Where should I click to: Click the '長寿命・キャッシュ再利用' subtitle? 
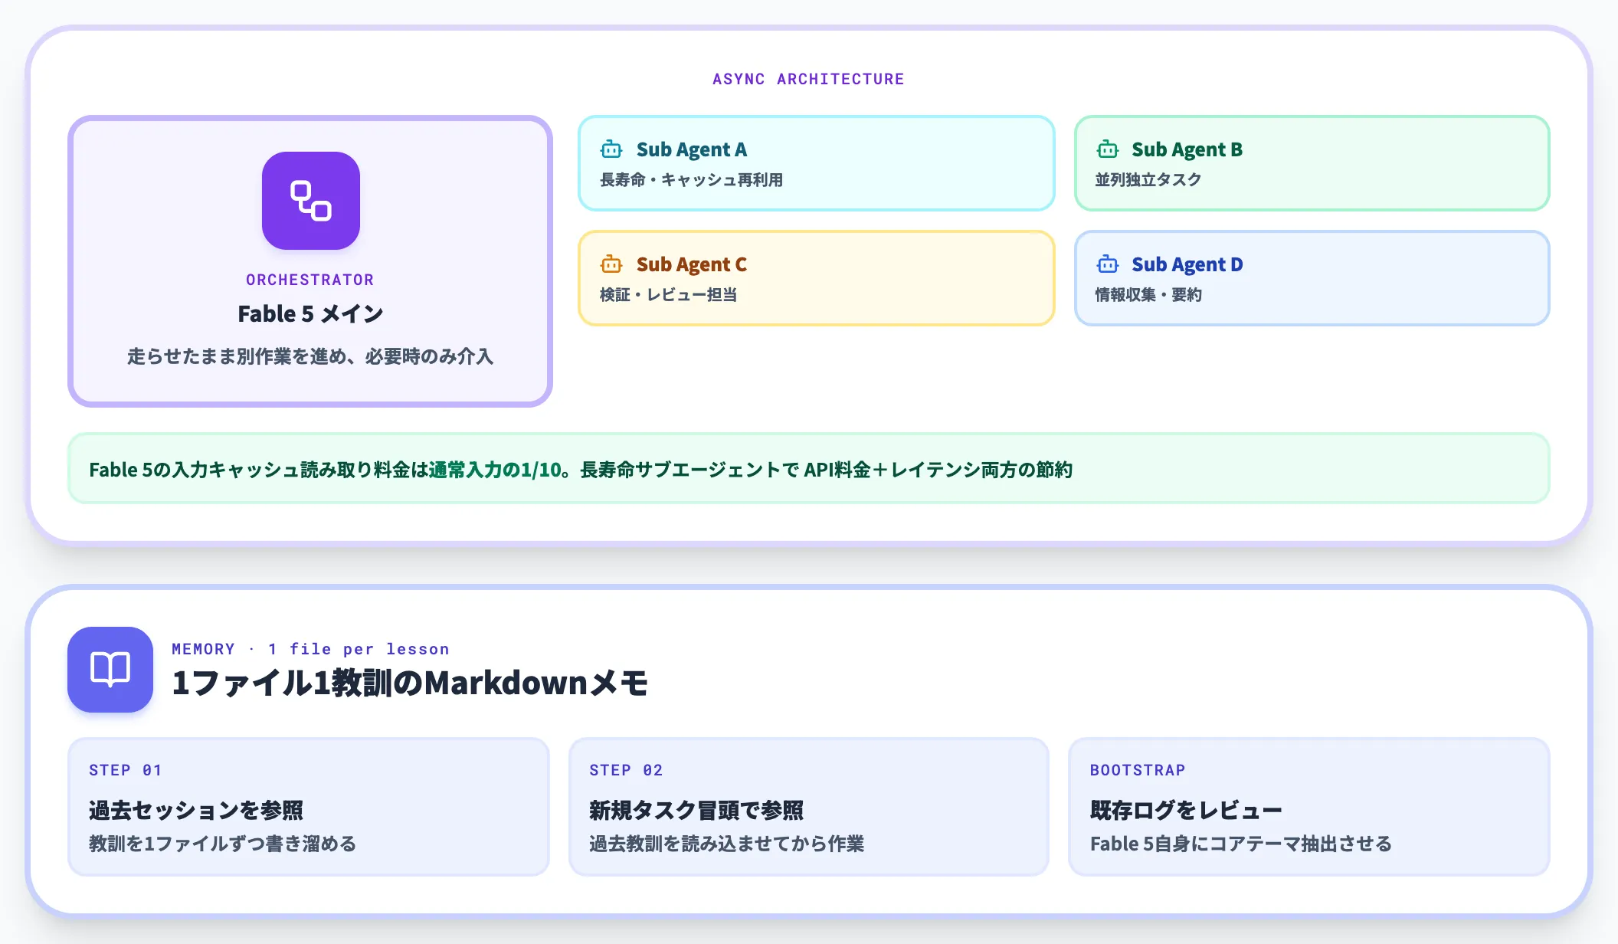[691, 180]
